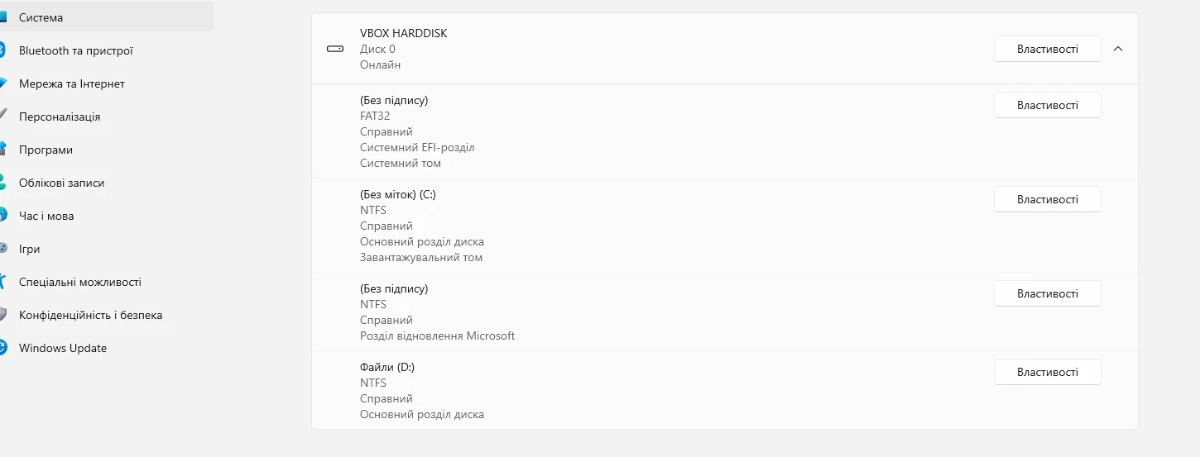Open Властивості for the Microsoft recovery partition
This screenshot has height=457, width=1200.
click(x=1047, y=293)
